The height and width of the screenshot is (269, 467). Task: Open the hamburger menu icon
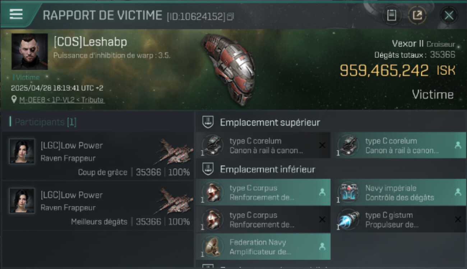click(16, 14)
